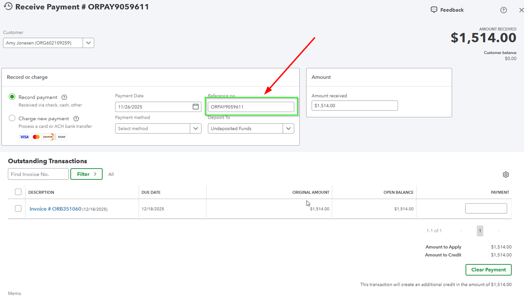Screen dimensions: 524x296
Task: Open the Select method payment dropdown
Action: point(195,128)
